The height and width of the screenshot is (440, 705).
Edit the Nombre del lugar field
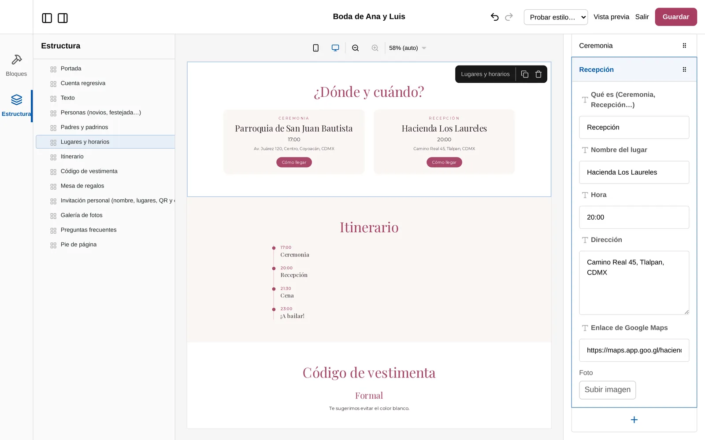coord(634,172)
